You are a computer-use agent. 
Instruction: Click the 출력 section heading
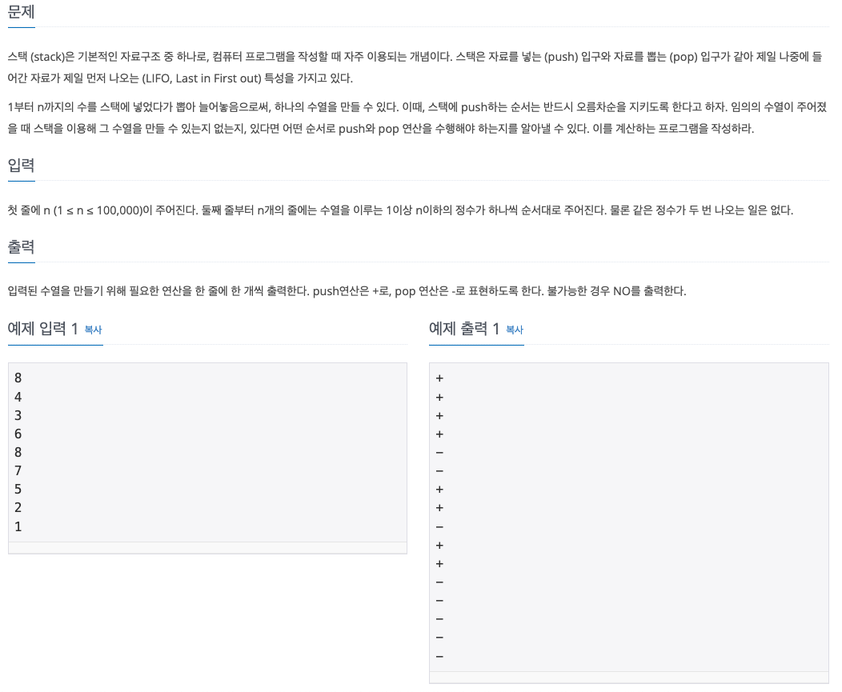click(22, 246)
